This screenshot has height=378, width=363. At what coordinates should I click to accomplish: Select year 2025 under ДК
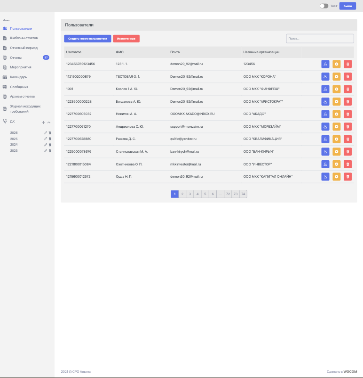(14, 139)
